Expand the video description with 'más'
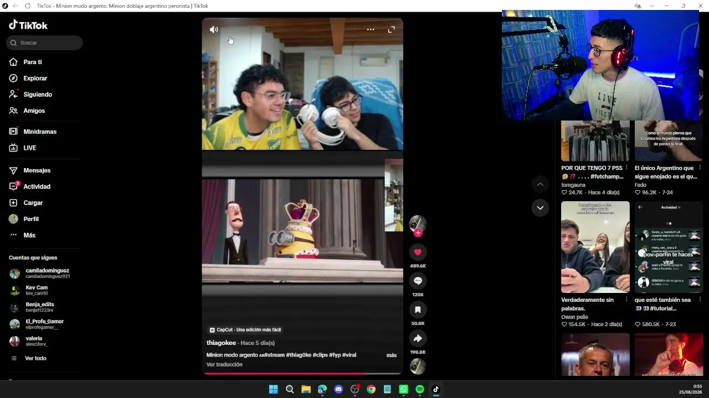Image resolution: width=709 pixels, height=398 pixels. (x=392, y=355)
